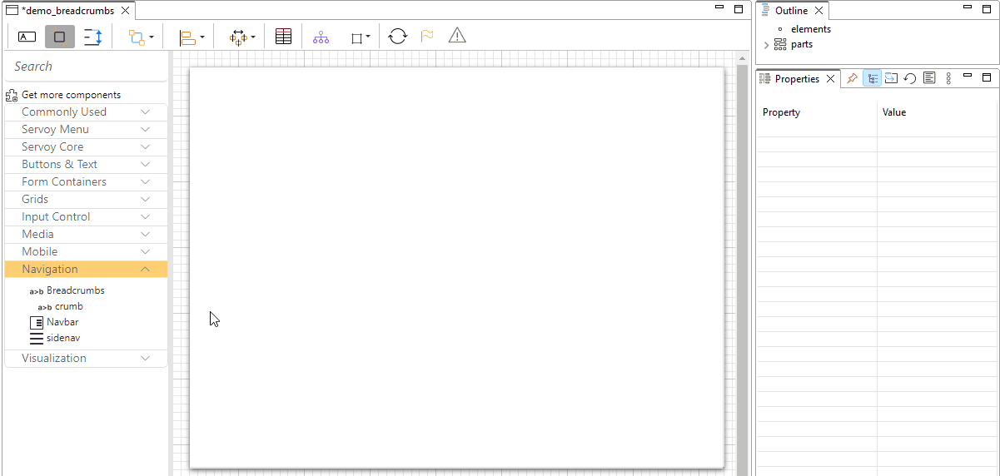Expand the Grids palette category
Screen dimensions: 1000x476
pos(86,199)
